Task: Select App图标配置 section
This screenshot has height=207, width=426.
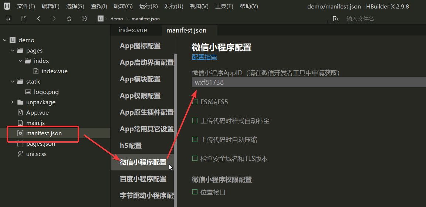Action: click(142, 46)
